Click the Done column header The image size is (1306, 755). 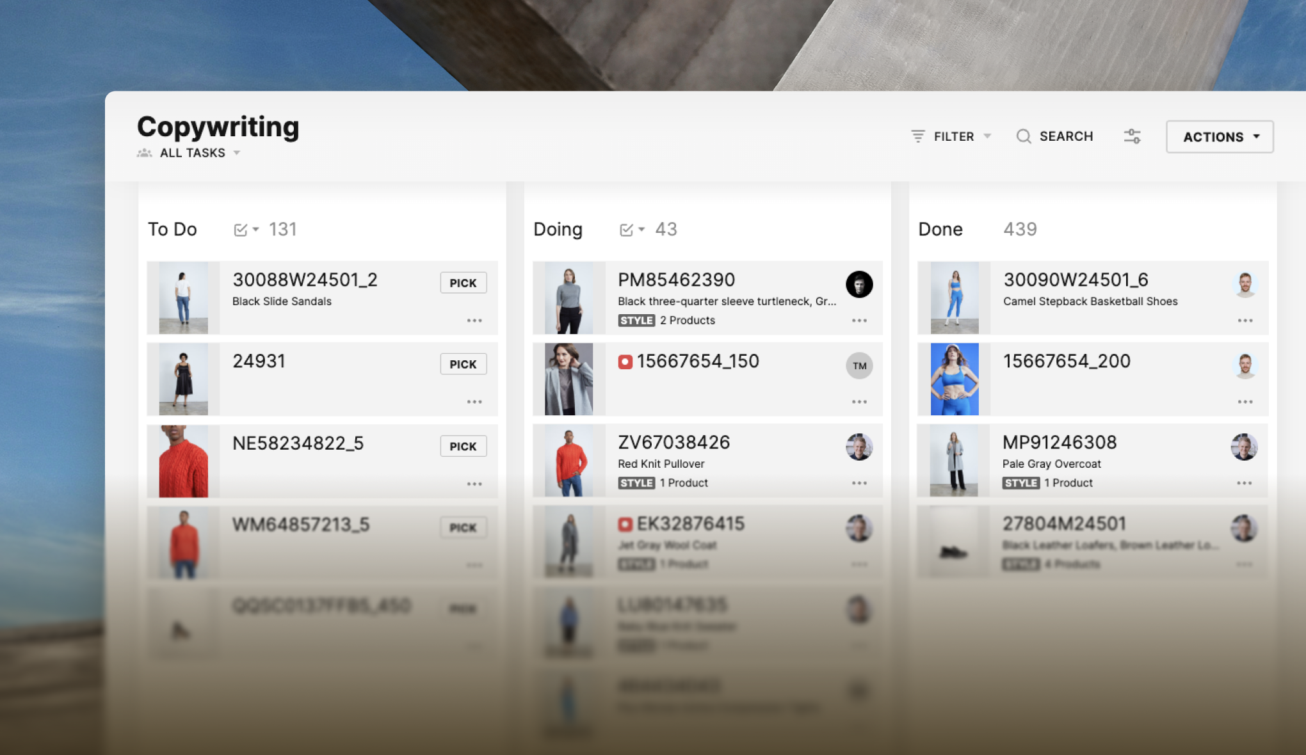click(940, 229)
